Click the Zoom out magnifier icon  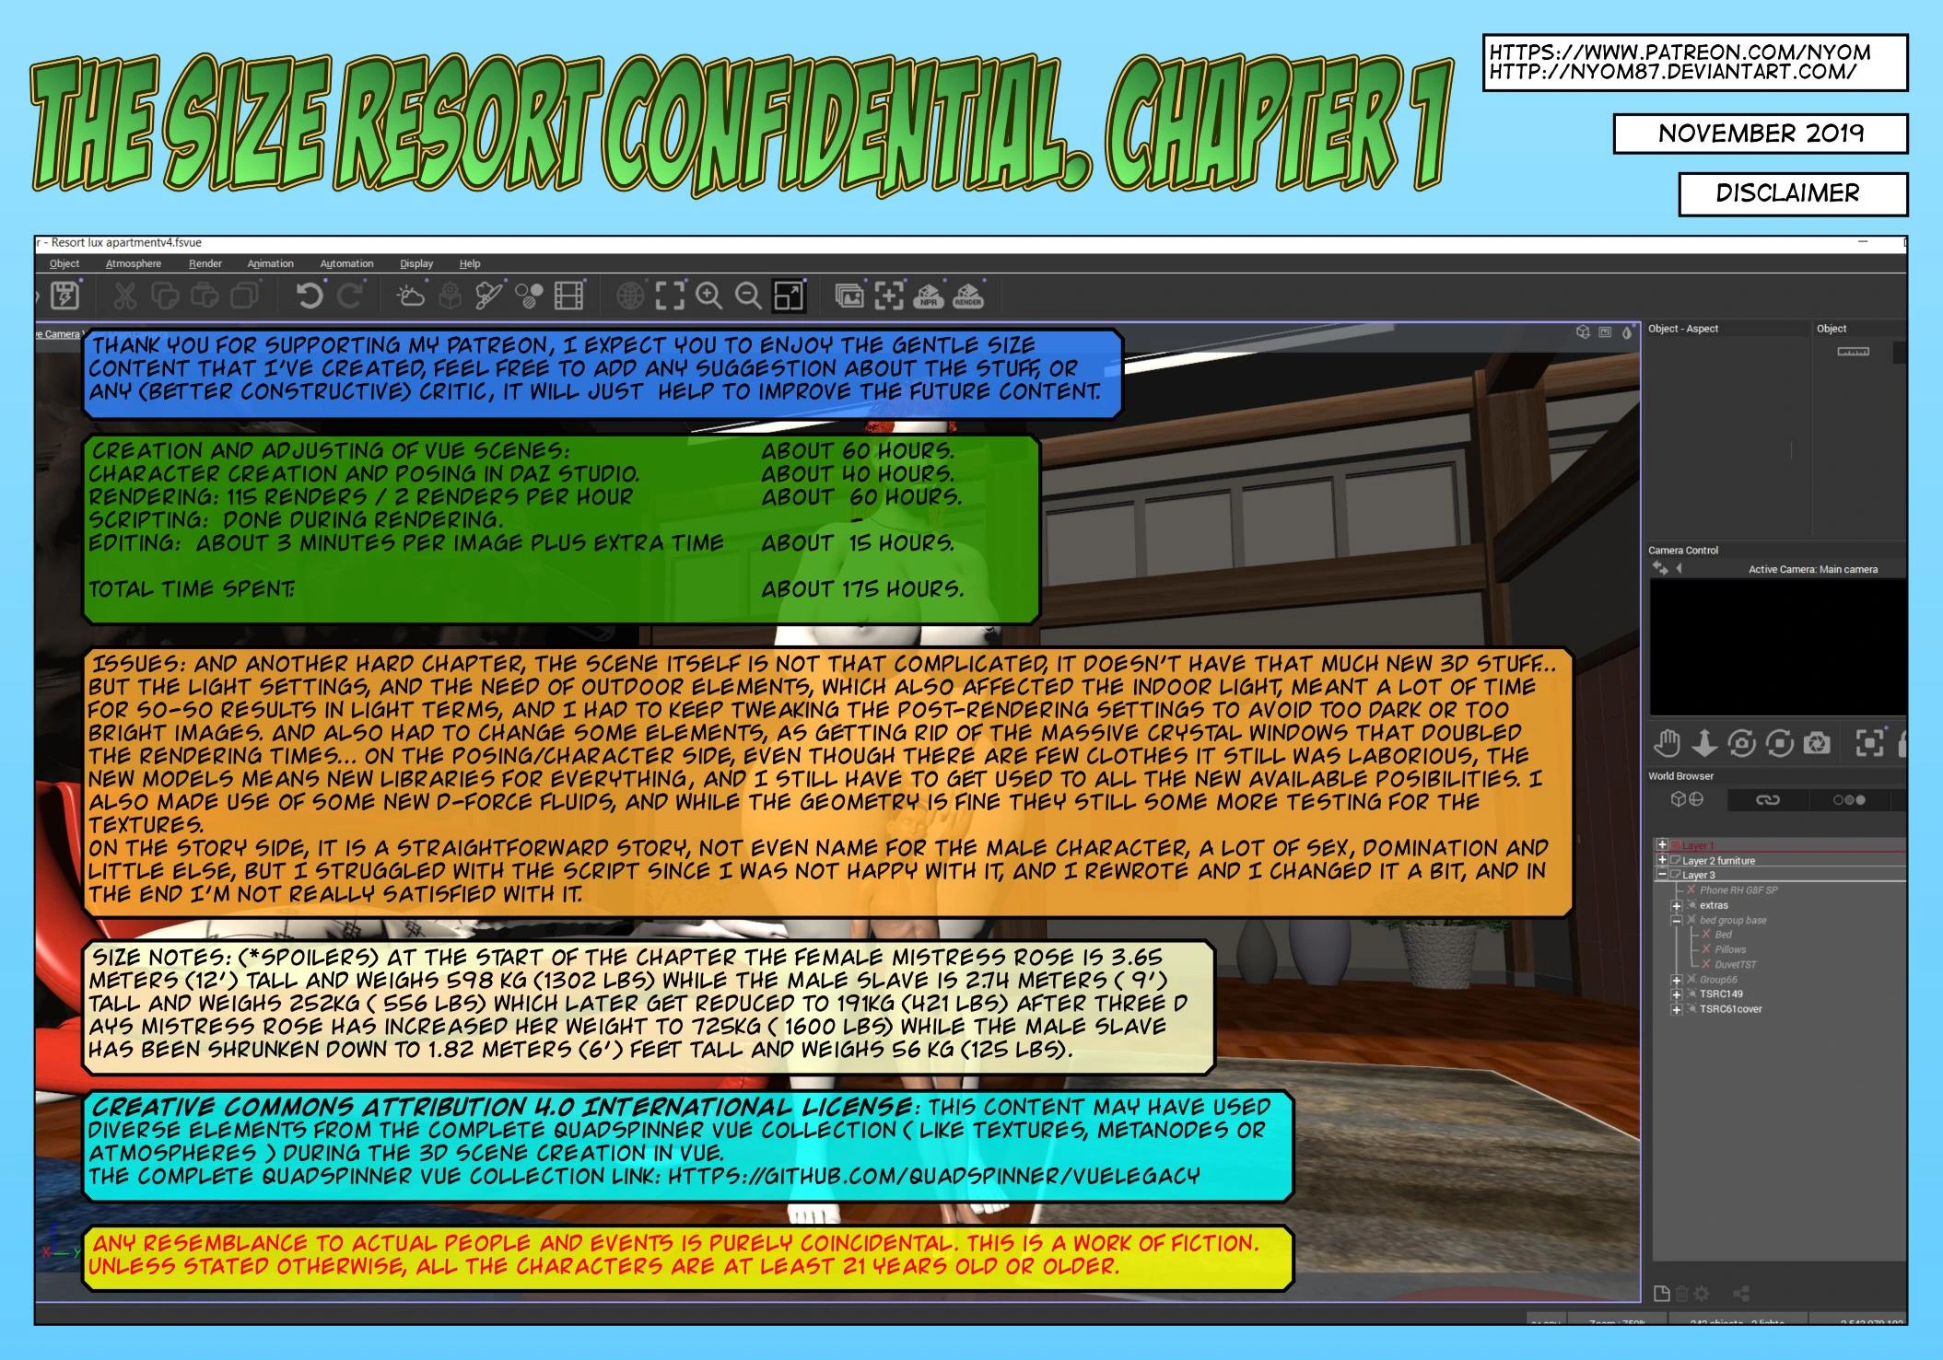(748, 296)
